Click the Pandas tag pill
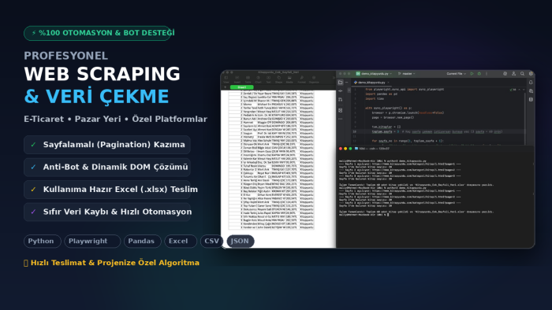Viewport: 552px width, 310px height. [142, 242]
